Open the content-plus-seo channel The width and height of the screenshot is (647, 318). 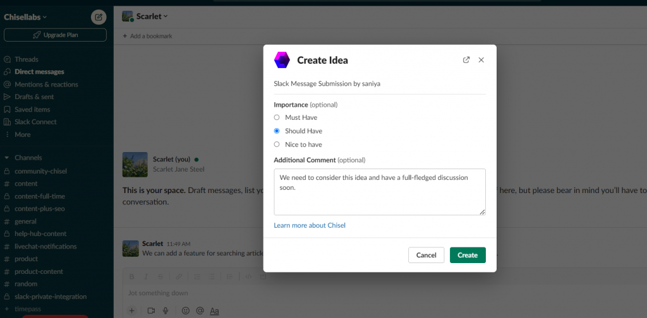(x=40, y=209)
